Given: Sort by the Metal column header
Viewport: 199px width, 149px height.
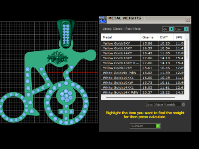Looking at the screenshot, I should point(121,37).
